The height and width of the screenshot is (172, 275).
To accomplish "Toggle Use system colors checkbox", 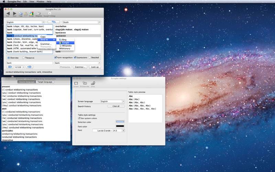I will pos(79,118).
